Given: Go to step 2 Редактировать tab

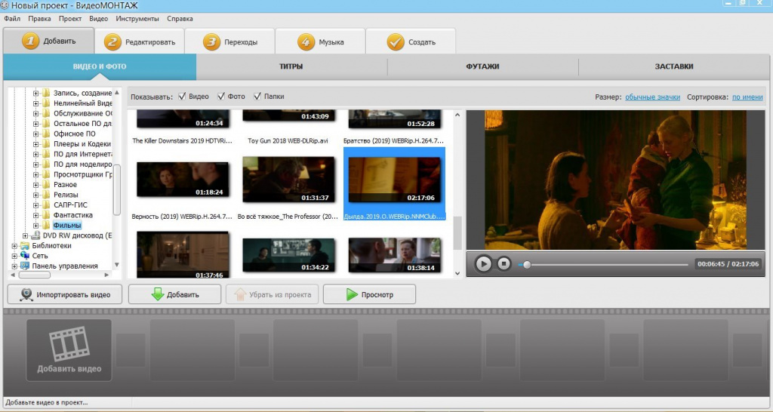Looking at the screenshot, I should pyautogui.click(x=140, y=42).
